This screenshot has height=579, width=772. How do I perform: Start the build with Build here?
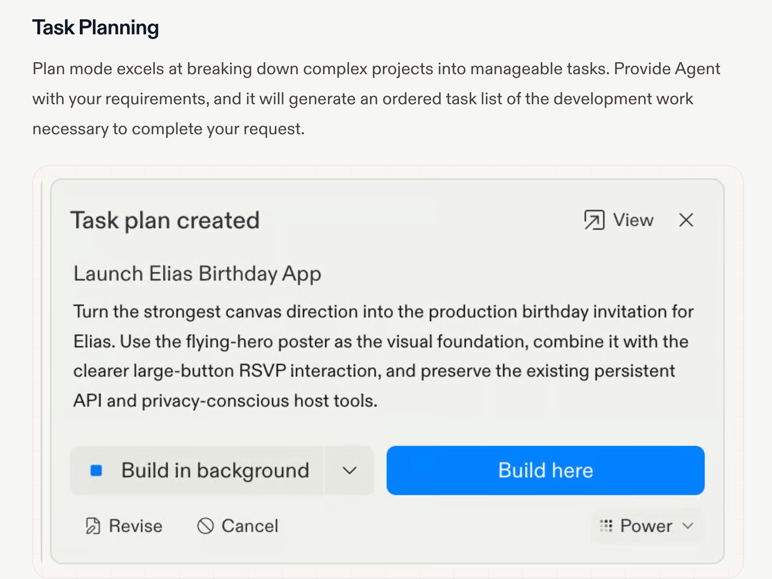(545, 470)
